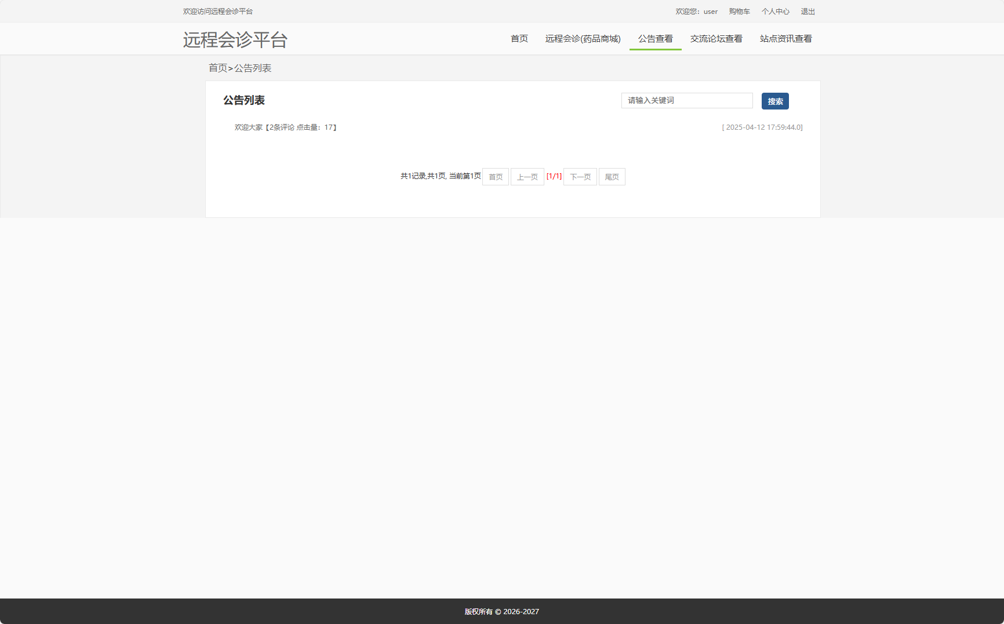Image resolution: width=1004 pixels, height=624 pixels.
Task: Click 欢迎访问远程会诊平台 header text
Action: [217, 11]
